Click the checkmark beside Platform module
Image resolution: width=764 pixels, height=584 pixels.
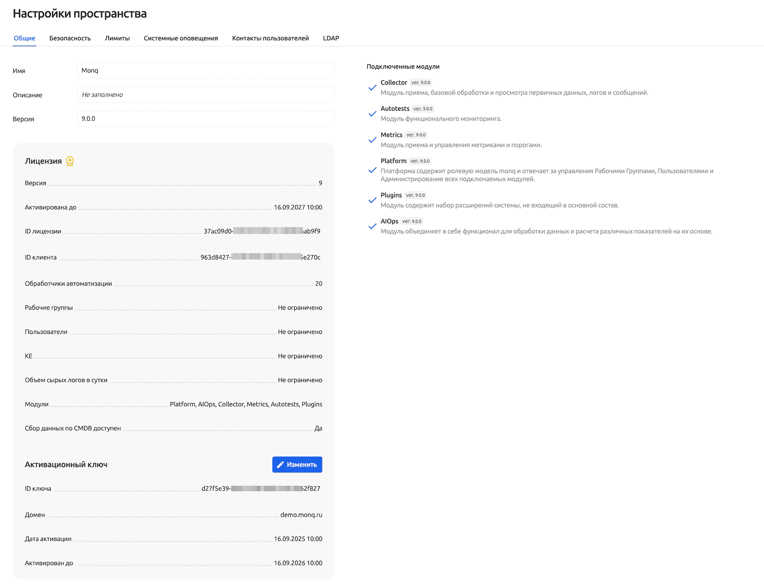372,170
